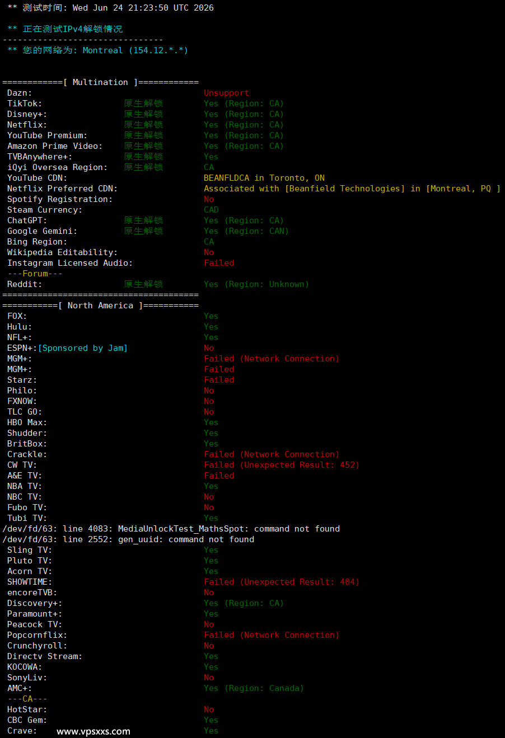
Task: Click the "[Sponsored by Jam]" text
Action: tap(83, 348)
